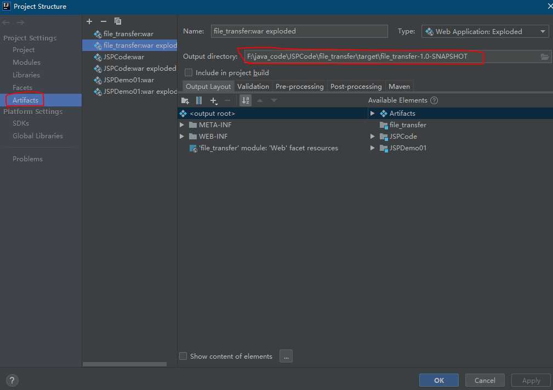Click the artifact list horizontal scrollbar
This screenshot has height=390, width=553.
coord(124,364)
